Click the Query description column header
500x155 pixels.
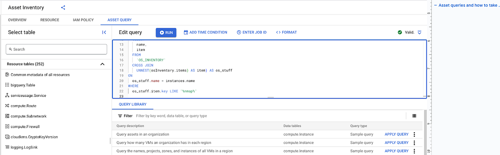pos(130,126)
